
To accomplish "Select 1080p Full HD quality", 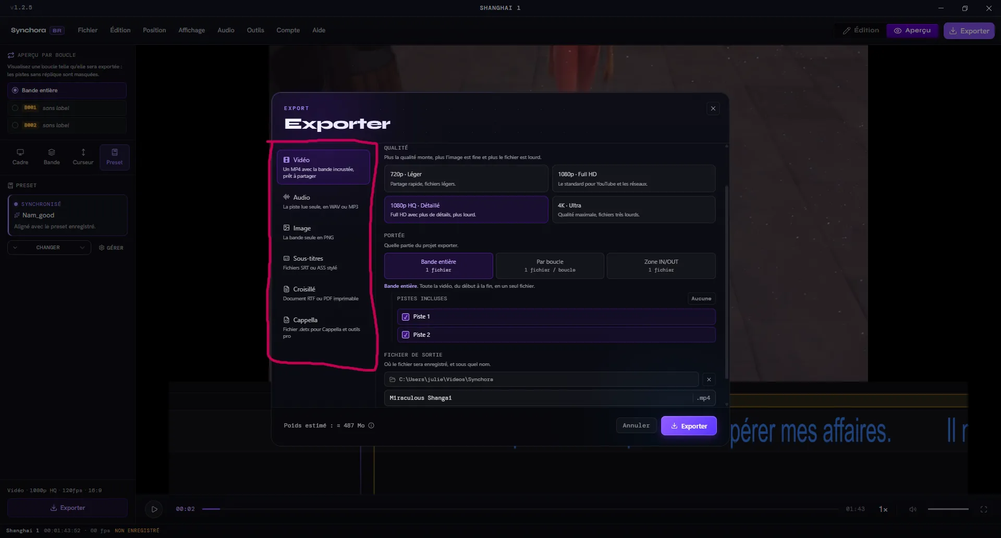I will (634, 178).
